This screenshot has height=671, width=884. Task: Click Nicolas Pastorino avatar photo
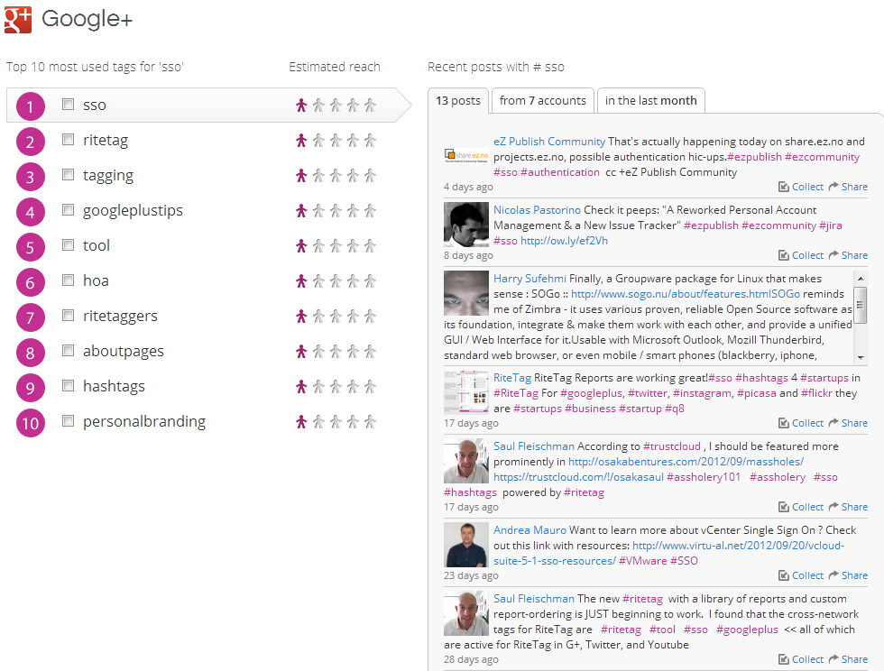[x=466, y=225]
